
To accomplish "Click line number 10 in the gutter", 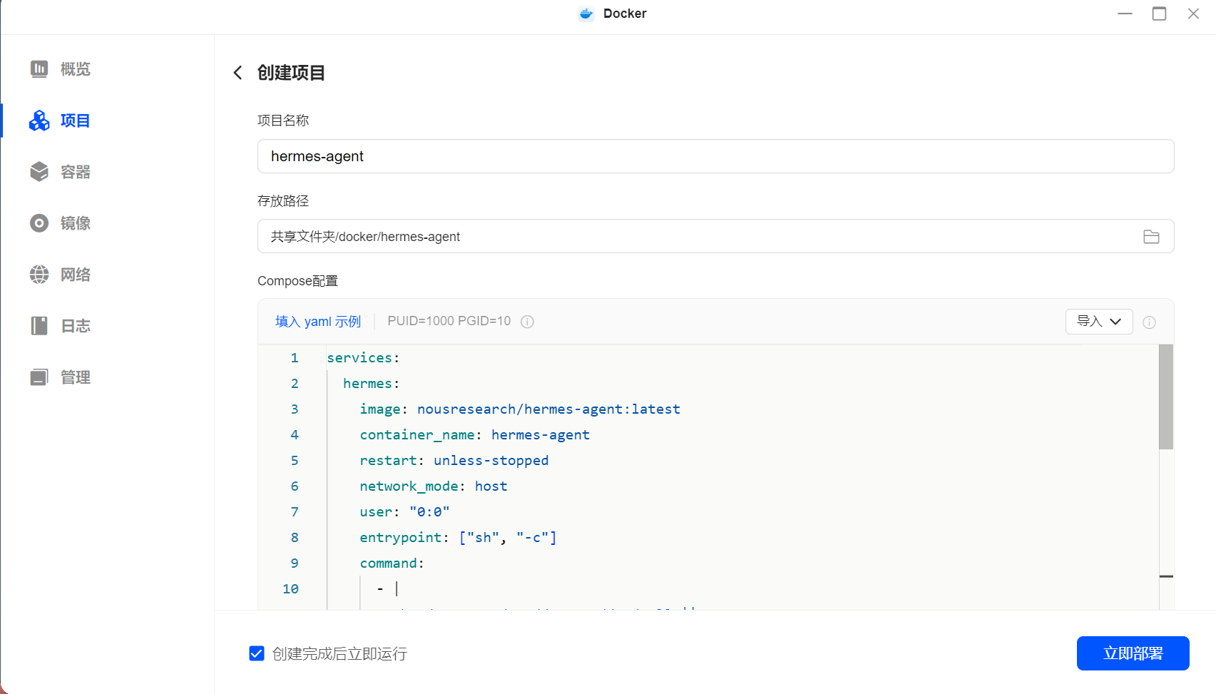I will 290,588.
